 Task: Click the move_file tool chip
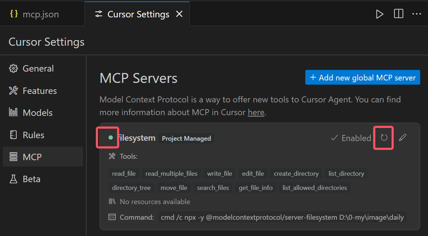[x=174, y=187]
